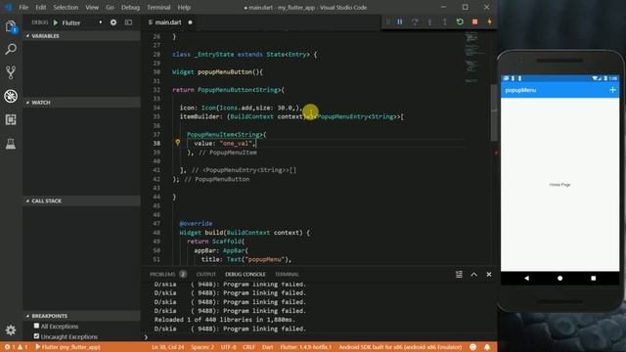Click the debug toolbar drag handle
This screenshot has height=352, width=626.
[387, 22]
